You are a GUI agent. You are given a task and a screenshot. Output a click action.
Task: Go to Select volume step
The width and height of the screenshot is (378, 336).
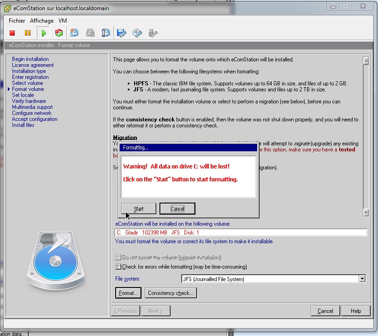[28, 83]
